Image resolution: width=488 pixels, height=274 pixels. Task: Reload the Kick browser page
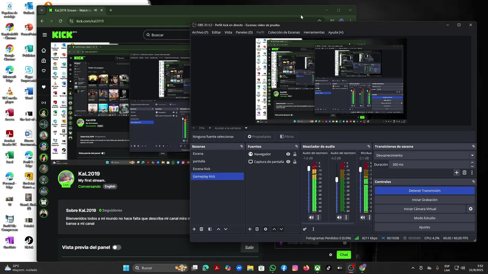tap(60, 21)
